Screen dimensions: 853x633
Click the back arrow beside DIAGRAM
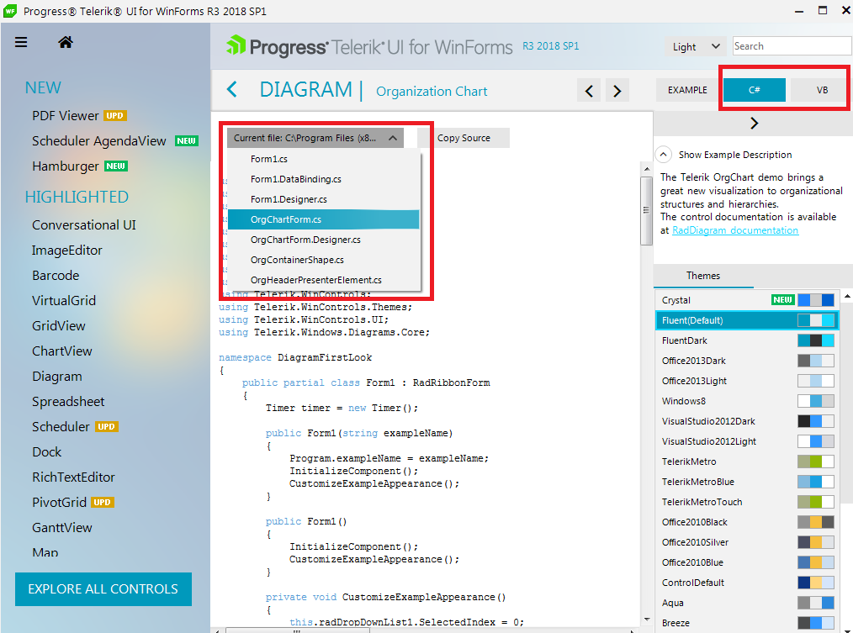click(x=232, y=89)
